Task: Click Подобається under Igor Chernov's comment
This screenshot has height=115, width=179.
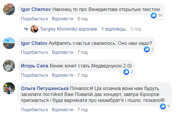Action: [34, 19]
